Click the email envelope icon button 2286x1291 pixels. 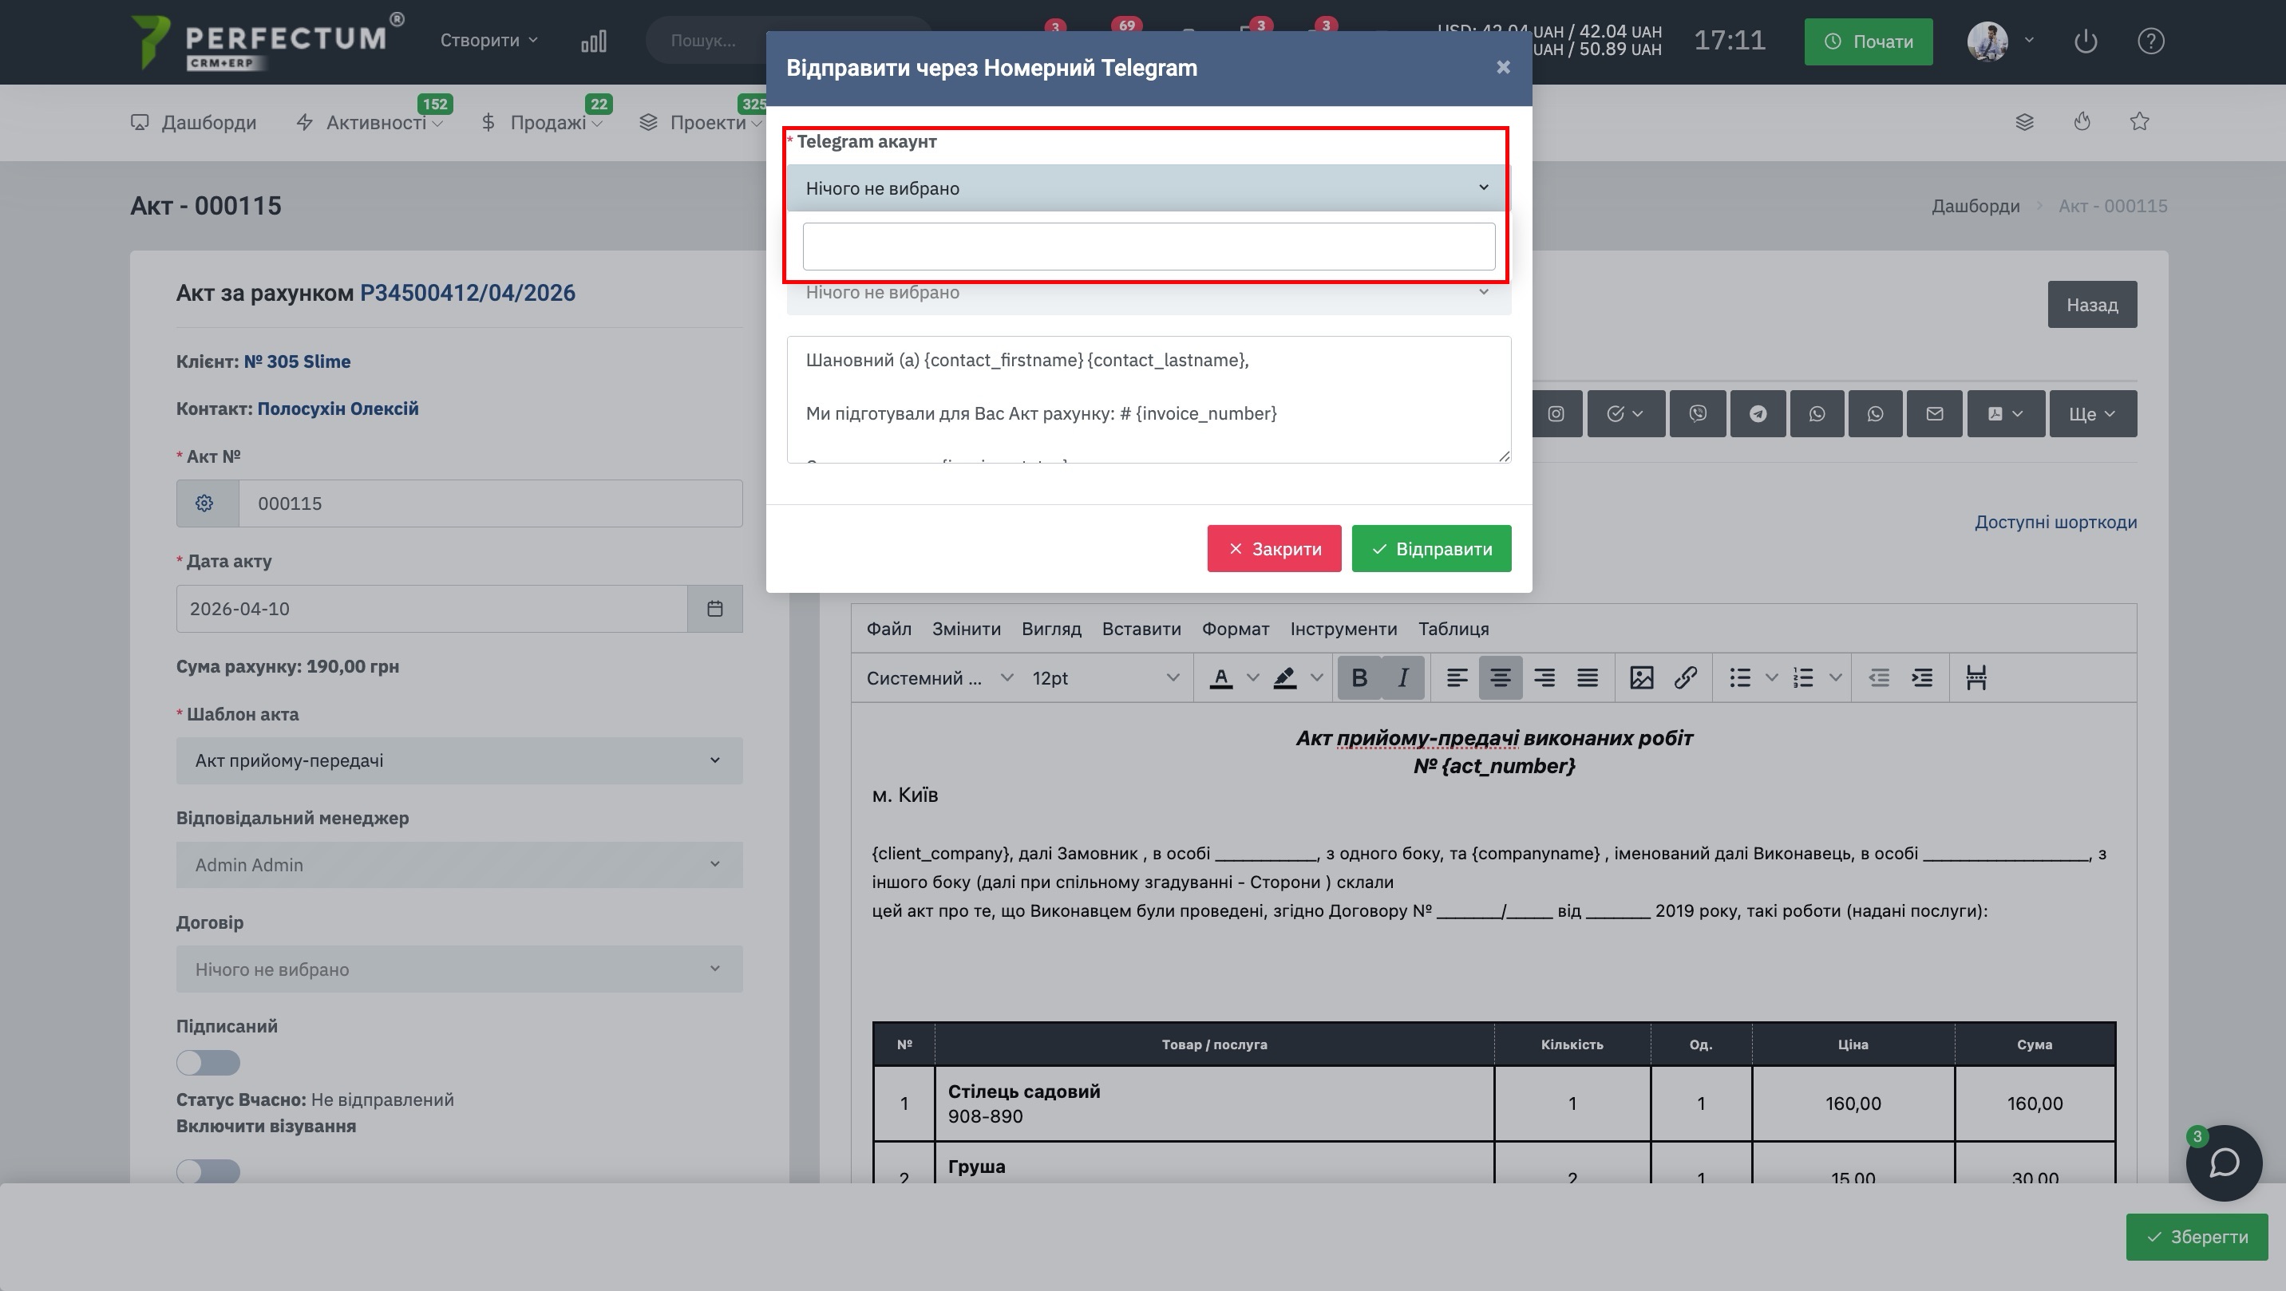coord(1935,413)
